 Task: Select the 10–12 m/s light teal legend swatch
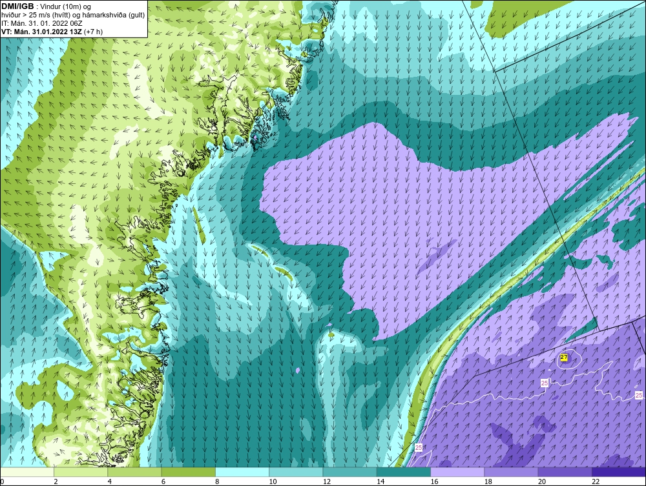coord(296,472)
